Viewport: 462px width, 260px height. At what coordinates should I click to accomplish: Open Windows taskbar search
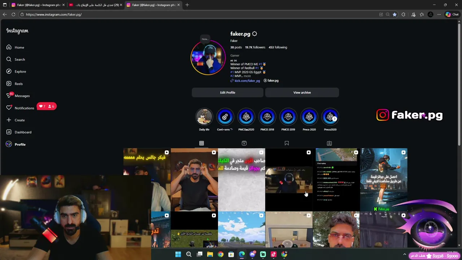tap(189, 255)
